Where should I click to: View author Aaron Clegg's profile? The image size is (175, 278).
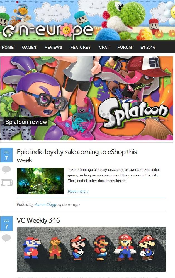pyautogui.click(x=45, y=204)
